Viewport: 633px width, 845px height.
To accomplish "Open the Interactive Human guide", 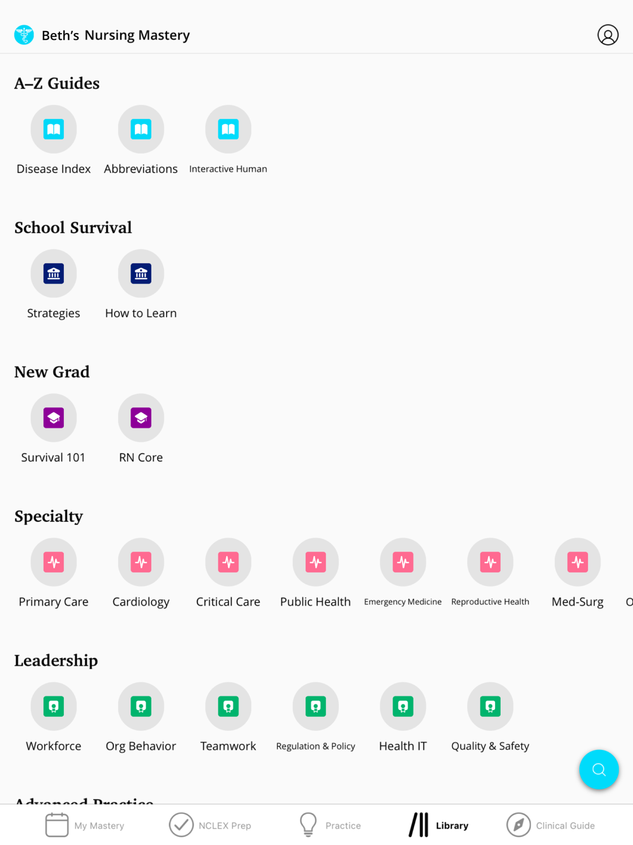I will [x=229, y=129].
